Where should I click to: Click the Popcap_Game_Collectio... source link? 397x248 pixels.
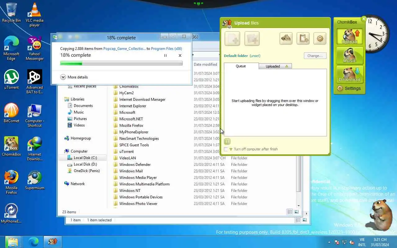coord(124,49)
